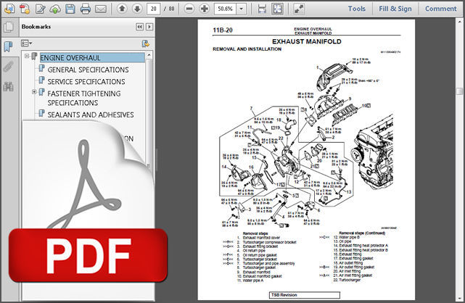Click the upload to cloud icon
This screenshot has width=465, height=303.
(x=55, y=9)
